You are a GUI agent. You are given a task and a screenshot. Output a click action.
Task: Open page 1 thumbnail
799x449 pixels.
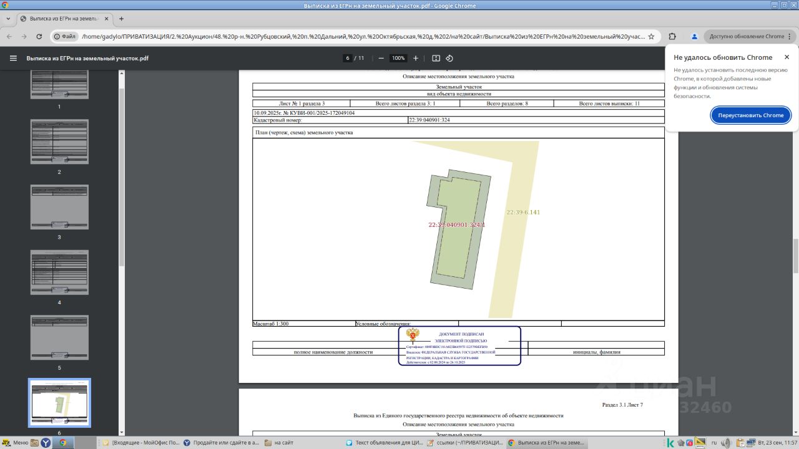(x=59, y=85)
